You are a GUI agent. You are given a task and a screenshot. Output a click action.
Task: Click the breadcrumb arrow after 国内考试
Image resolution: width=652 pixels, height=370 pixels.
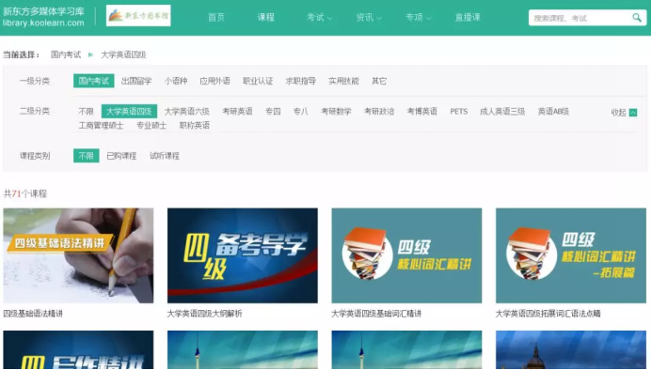coord(90,54)
